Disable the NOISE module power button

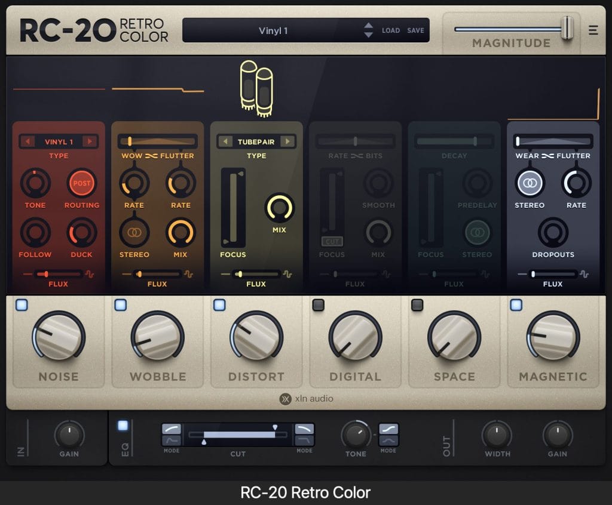[x=22, y=305]
